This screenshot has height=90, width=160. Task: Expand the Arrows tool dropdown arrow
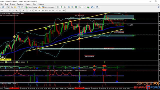[32, 10]
